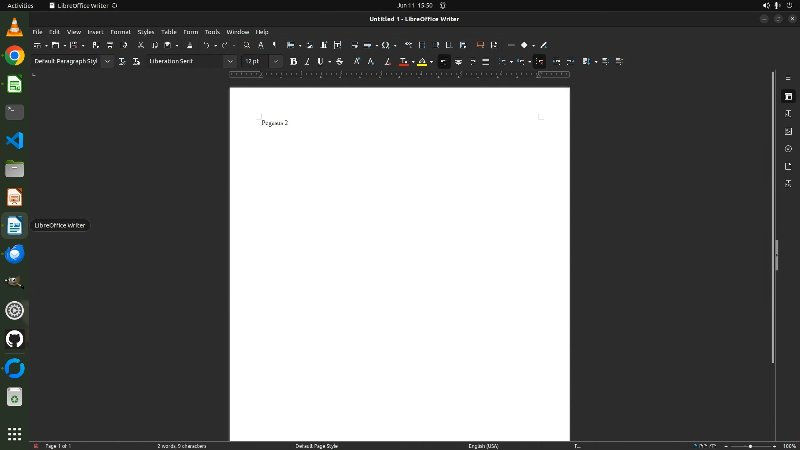The image size is (800, 450).
Task: Toggle italic formatting
Action: point(307,61)
